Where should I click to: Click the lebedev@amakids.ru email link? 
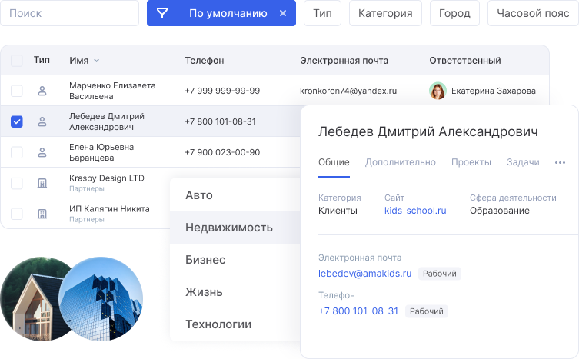click(x=364, y=273)
